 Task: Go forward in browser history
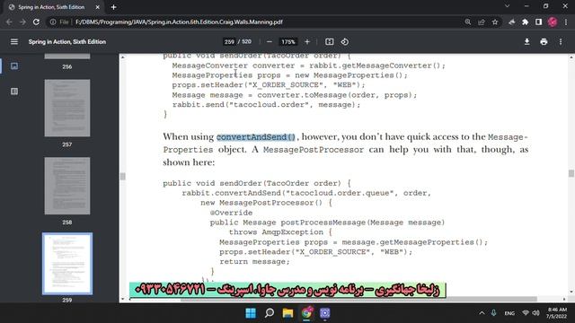[x=22, y=22]
